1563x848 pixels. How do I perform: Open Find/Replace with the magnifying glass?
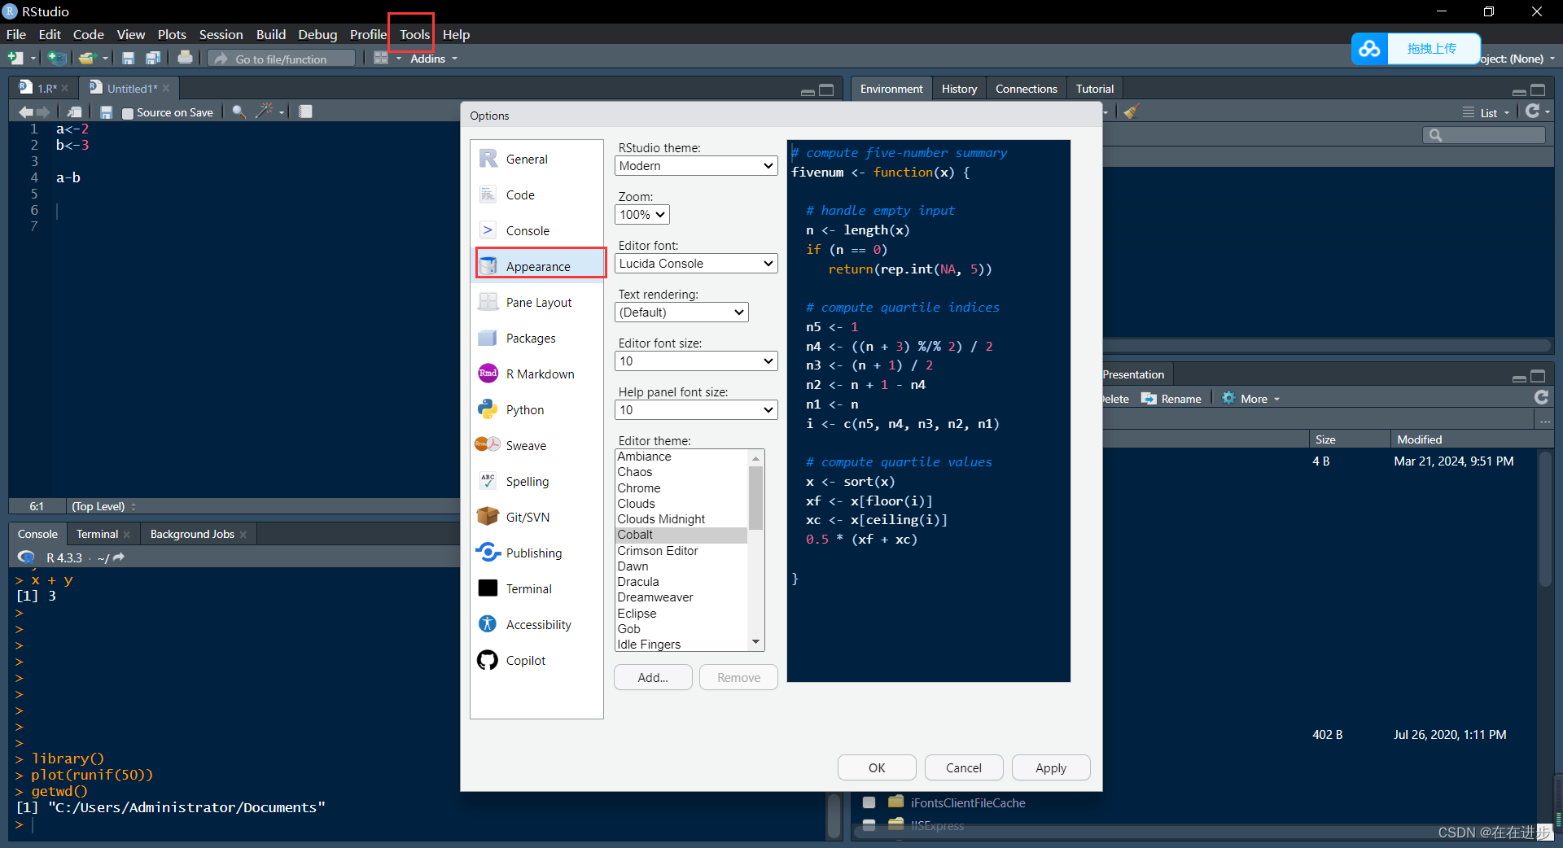[237, 111]
